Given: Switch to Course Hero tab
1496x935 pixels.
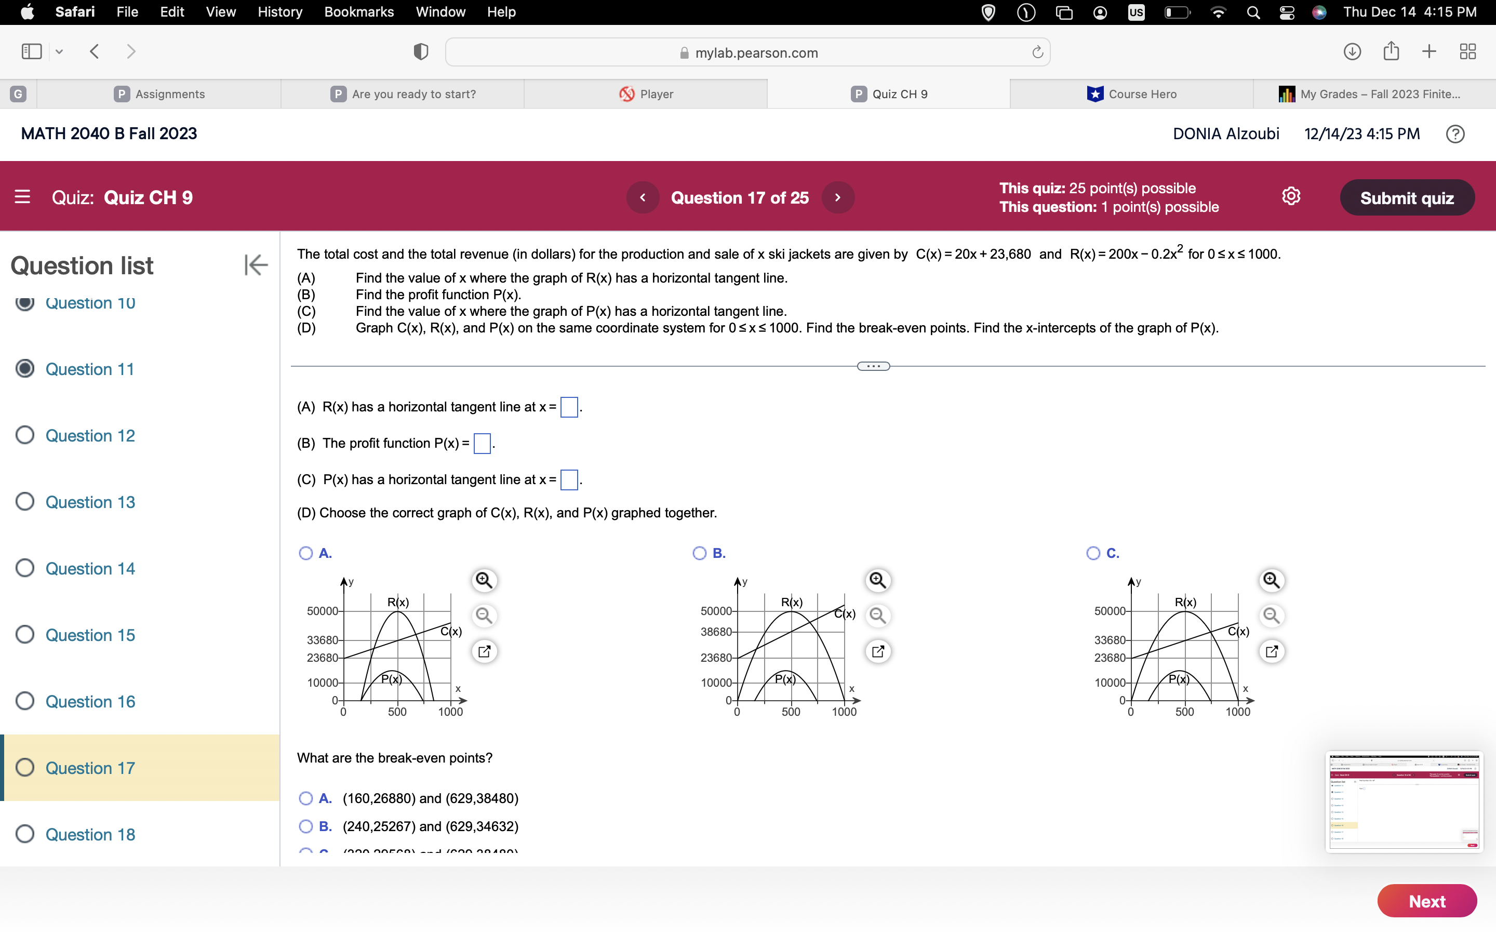Looking at the screenshot, I should (x=1132, y=94).
